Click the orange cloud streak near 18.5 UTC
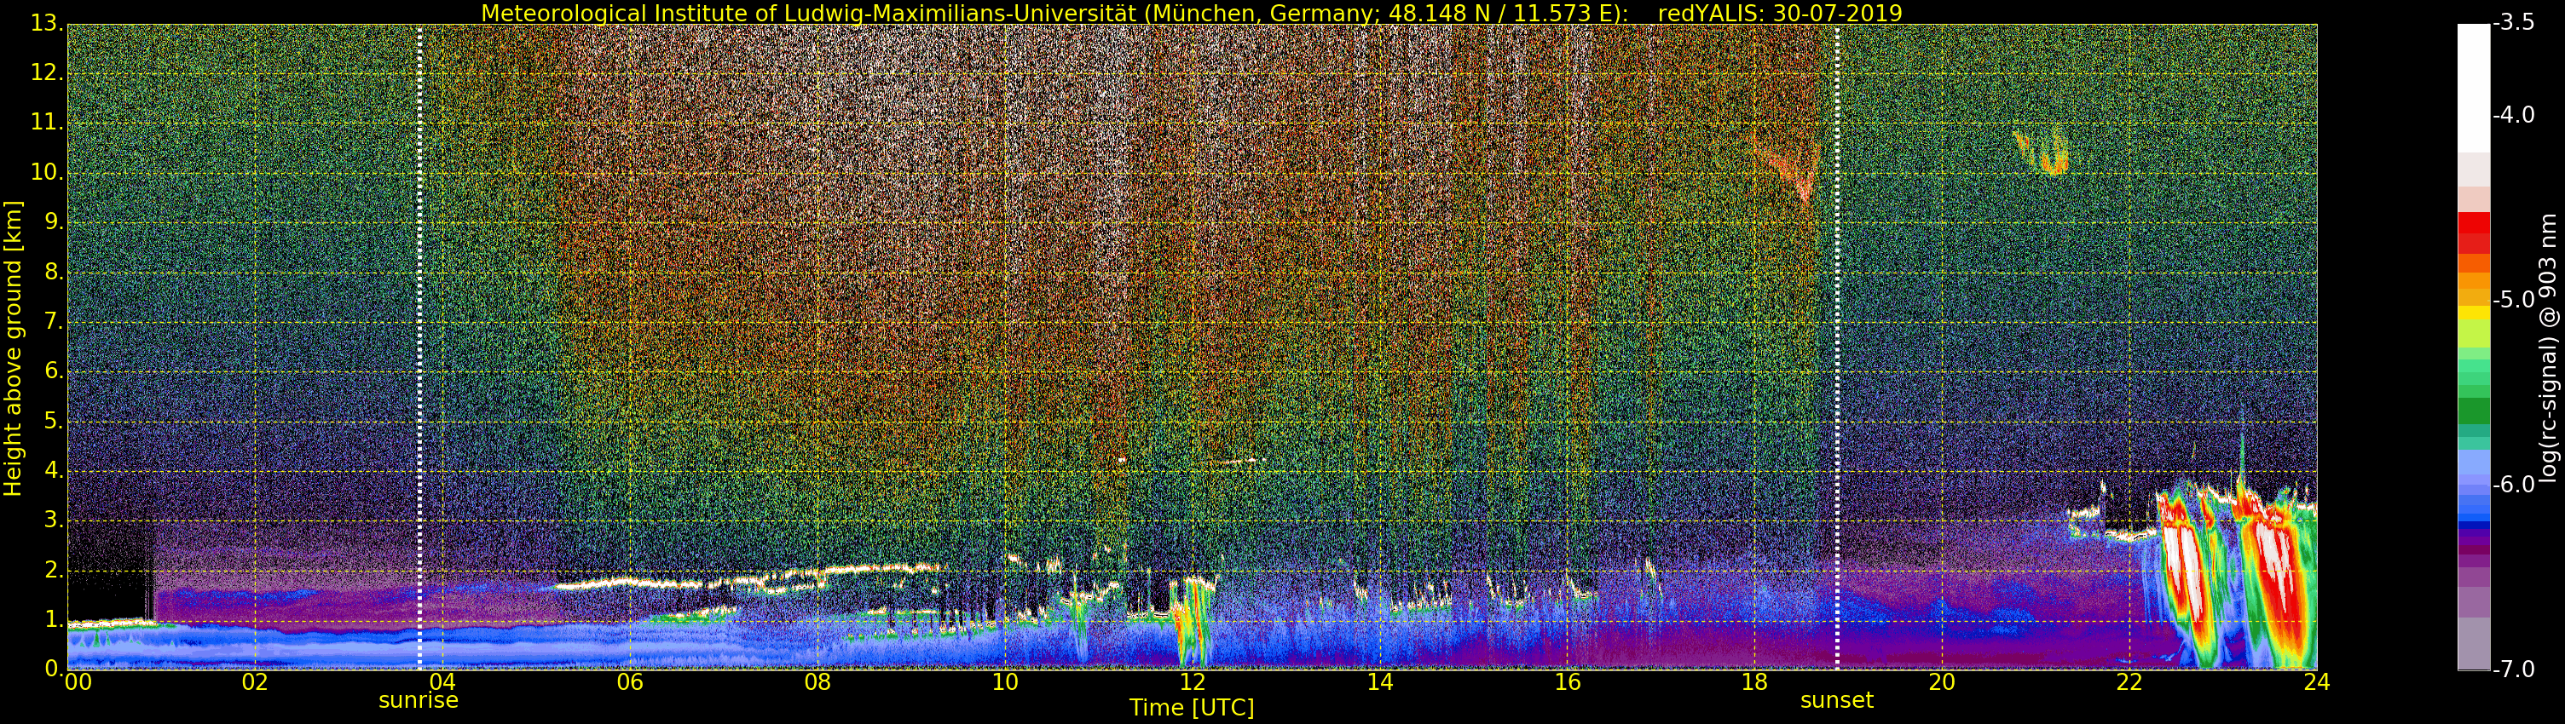2565x724 pixels. click(x=1790, y=171)
